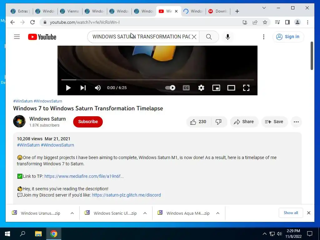Switch to the Downl tab

218,11
